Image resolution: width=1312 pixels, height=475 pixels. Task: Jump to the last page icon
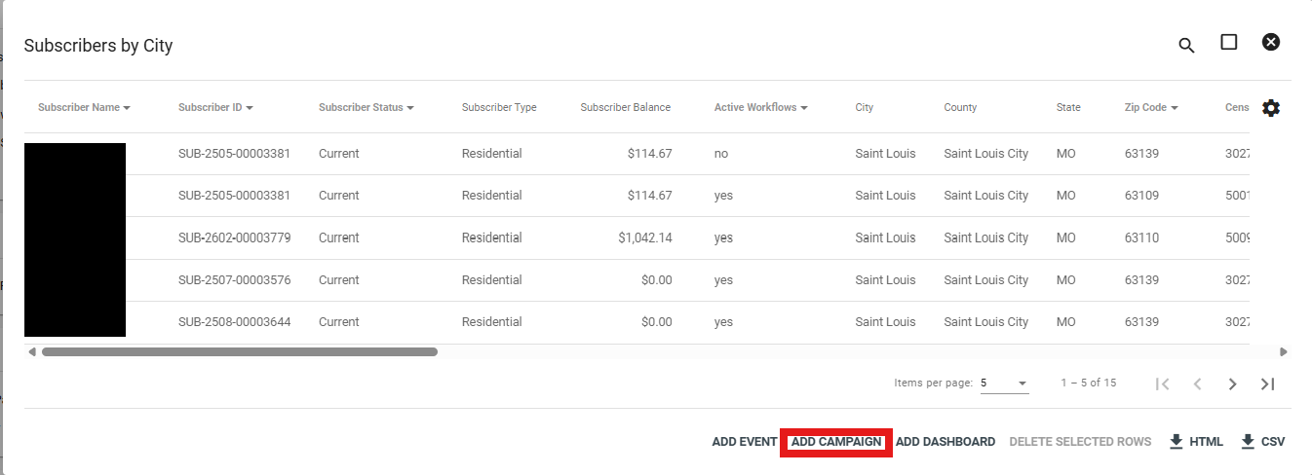(x=1267, y=384)
